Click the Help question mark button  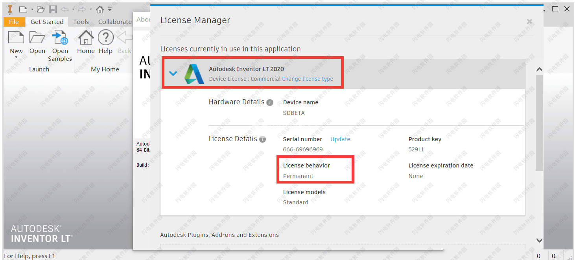tap(105, 42)
